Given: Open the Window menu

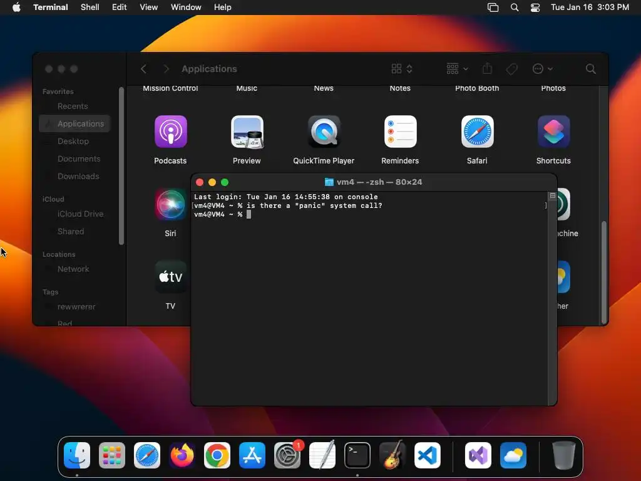Looking at the screenshot, I should pyautogui.click(x=186, y=8).
